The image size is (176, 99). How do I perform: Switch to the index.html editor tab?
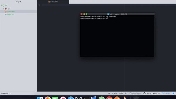(x=53, y=2)
